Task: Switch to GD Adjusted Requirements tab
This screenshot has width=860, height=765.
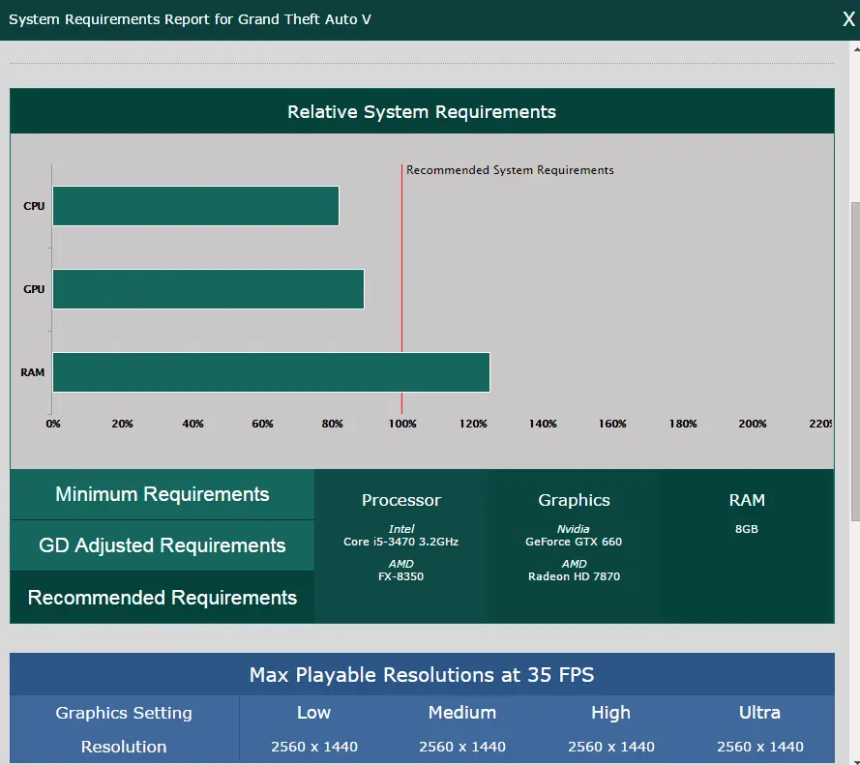Action: [x=163, y=545]
